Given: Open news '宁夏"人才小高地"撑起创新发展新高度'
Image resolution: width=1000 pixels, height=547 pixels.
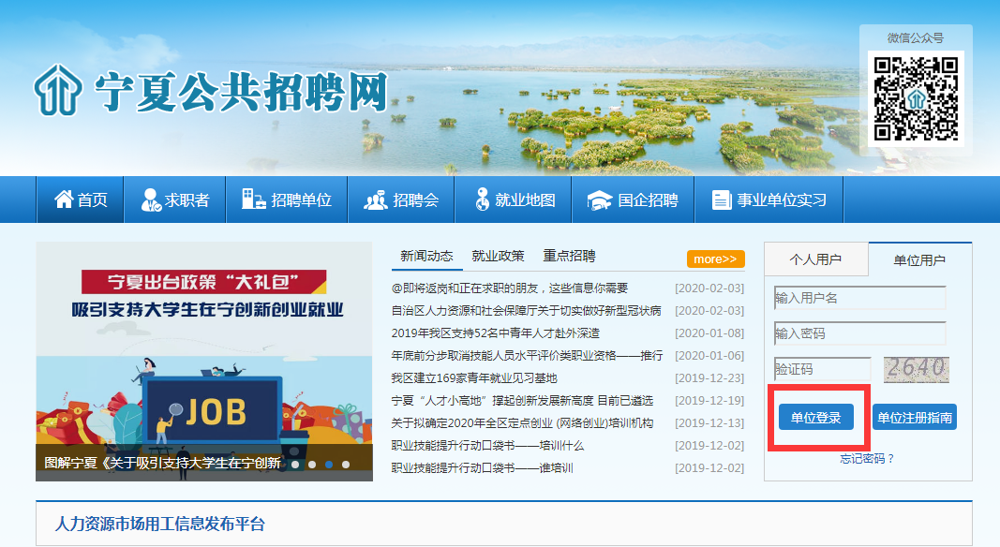Looking at the screenshot, I should click(522, 400).
